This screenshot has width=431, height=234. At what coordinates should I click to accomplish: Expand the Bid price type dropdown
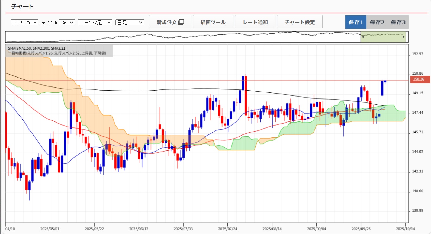[x=67, y=23]
